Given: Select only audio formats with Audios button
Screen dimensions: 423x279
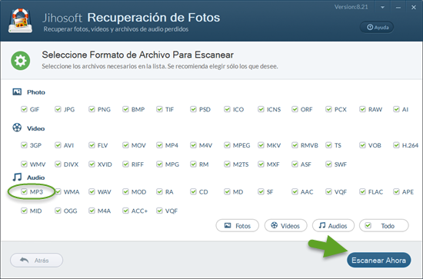Looking at the screenshot, I should click(333, 226).
